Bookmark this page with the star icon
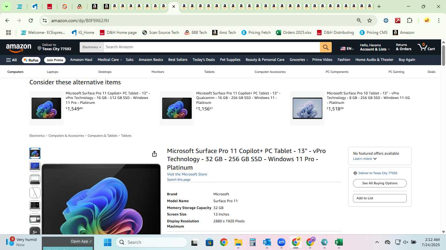Viewport: 446px width, 250px height. [370, 21]
